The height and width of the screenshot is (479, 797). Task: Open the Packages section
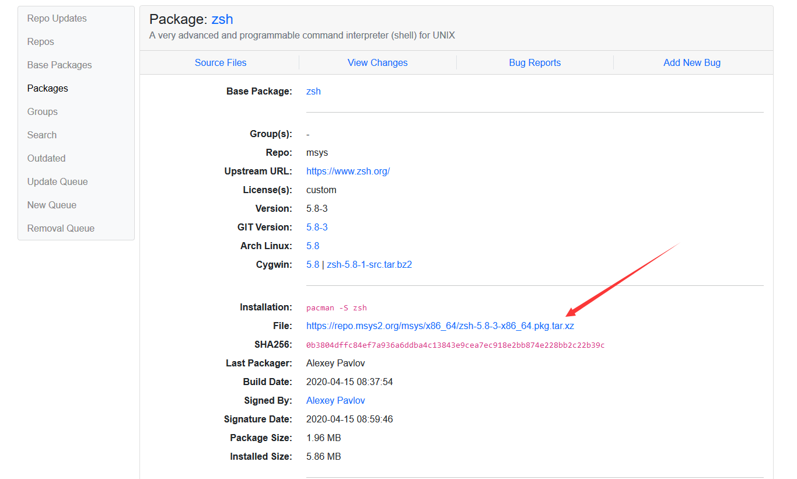point(47,88)
